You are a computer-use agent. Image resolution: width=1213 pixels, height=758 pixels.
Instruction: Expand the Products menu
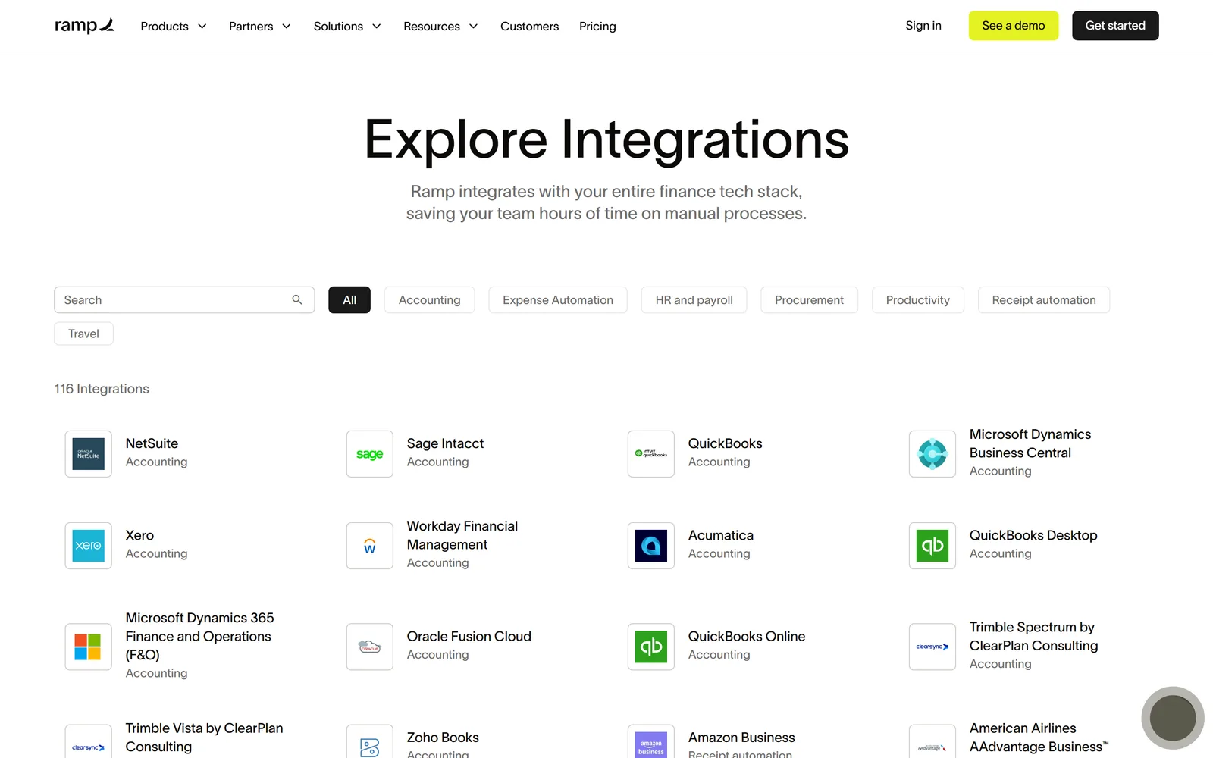tap(174, 26)
